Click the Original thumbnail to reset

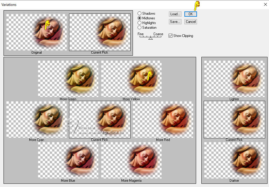[x=37, y=32]
